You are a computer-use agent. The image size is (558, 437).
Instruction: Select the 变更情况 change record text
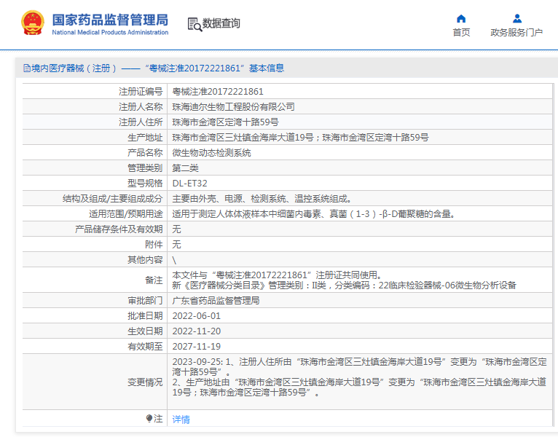[359, 377]
